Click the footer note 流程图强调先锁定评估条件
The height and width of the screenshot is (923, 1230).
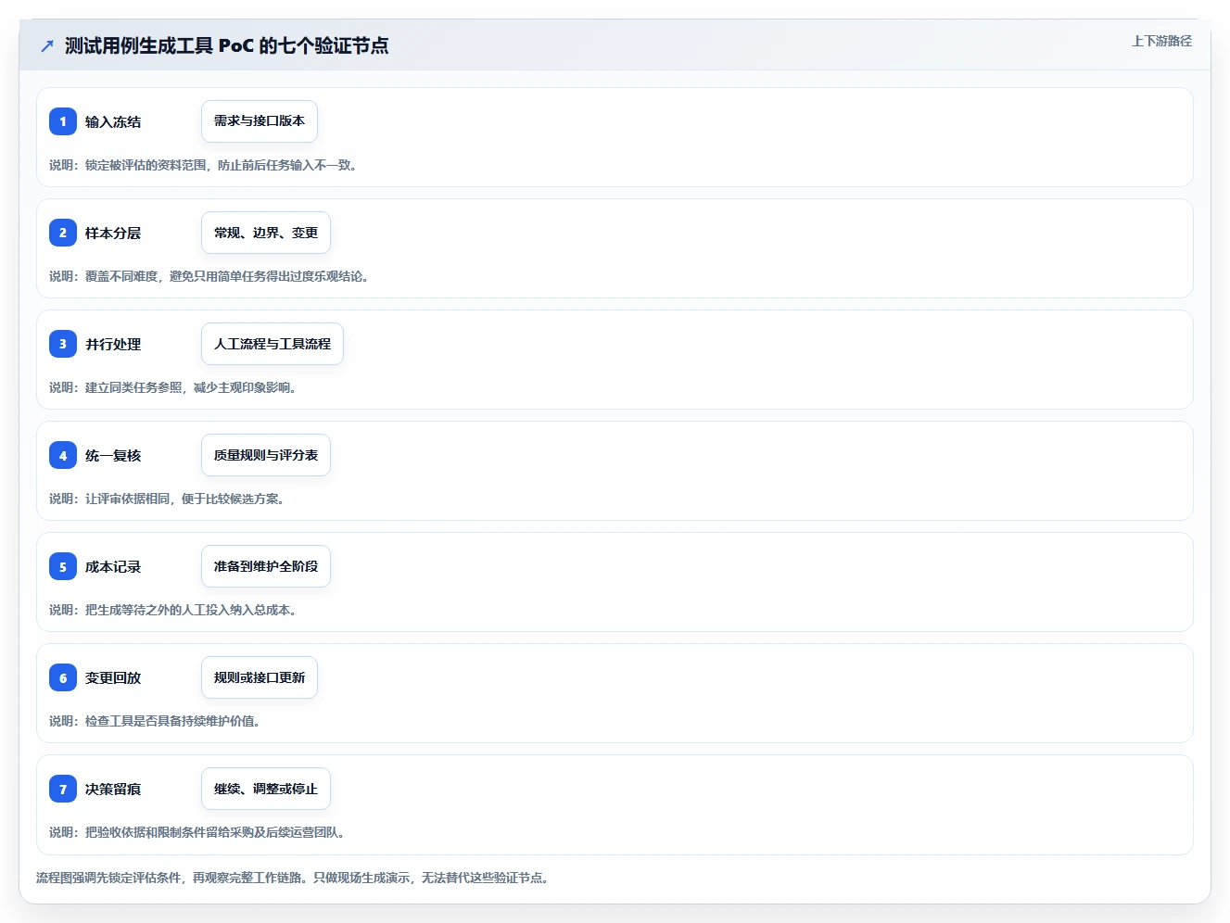(x=294, y=878)
